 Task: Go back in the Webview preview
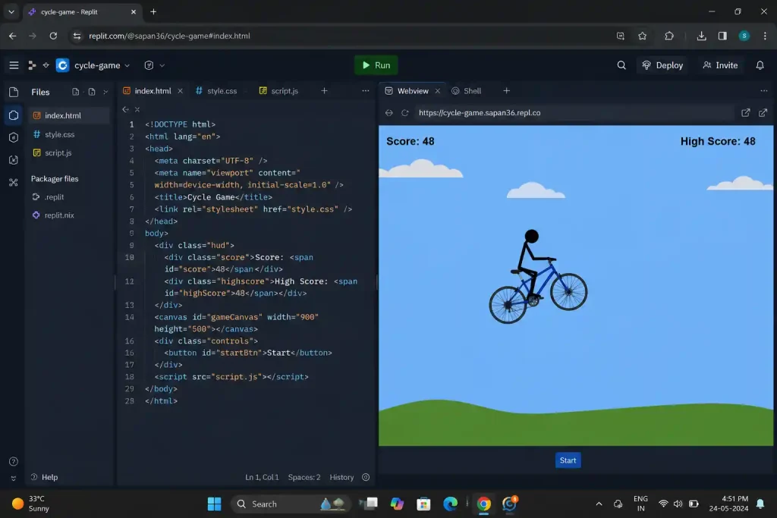point(389,113)
